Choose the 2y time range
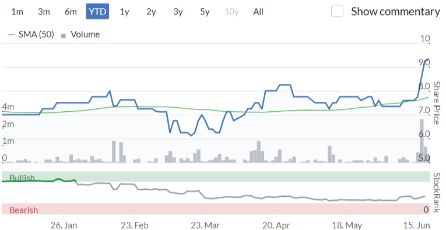446x230 pixels. click(151, 12)
